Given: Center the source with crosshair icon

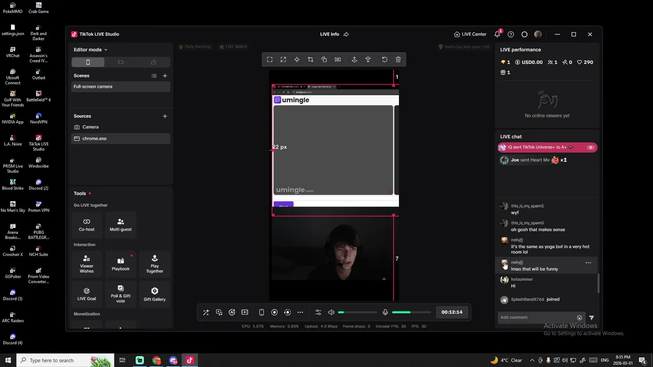Looking at the screenshot, I should [297, 60].
